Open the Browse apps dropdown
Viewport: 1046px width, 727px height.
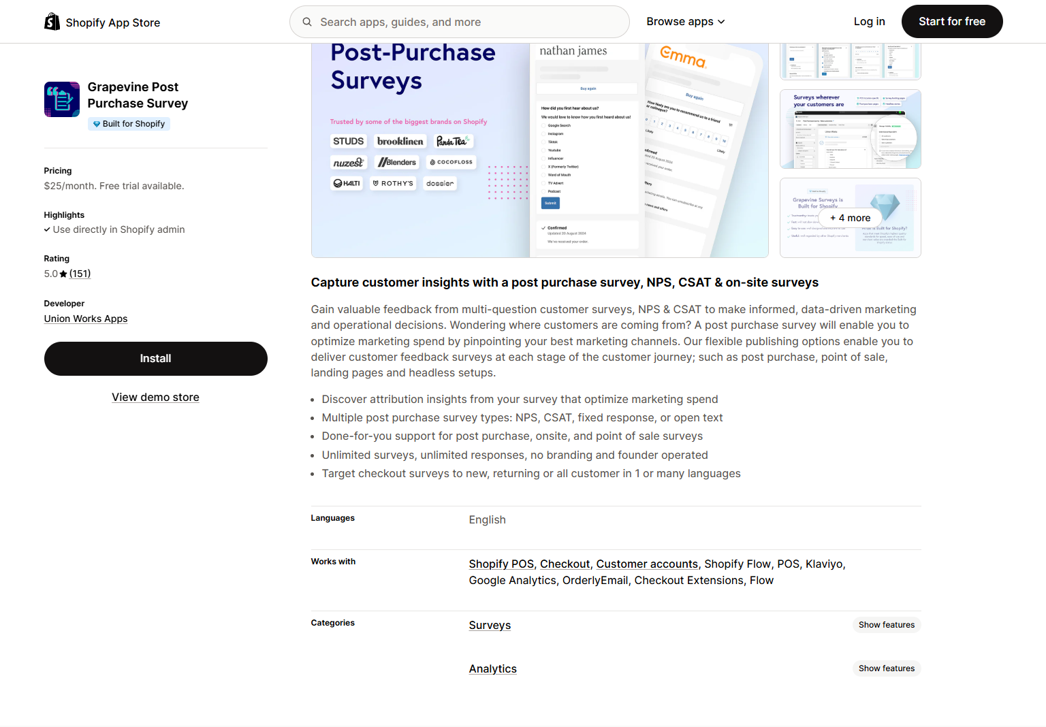coord(685,22)
